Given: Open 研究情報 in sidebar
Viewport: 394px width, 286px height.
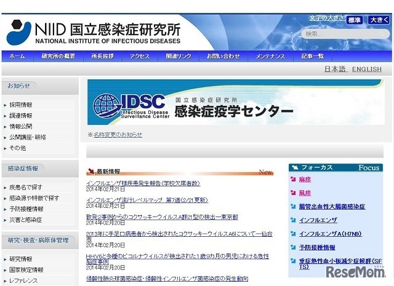Looking at the screenshot, I should click(x=21, y=259).
